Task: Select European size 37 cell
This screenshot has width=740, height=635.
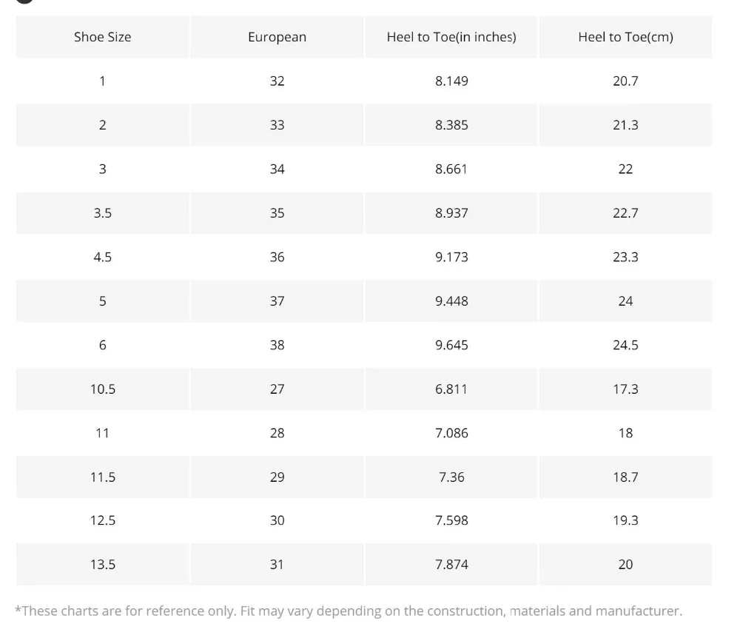Action: tap(277, 301)
